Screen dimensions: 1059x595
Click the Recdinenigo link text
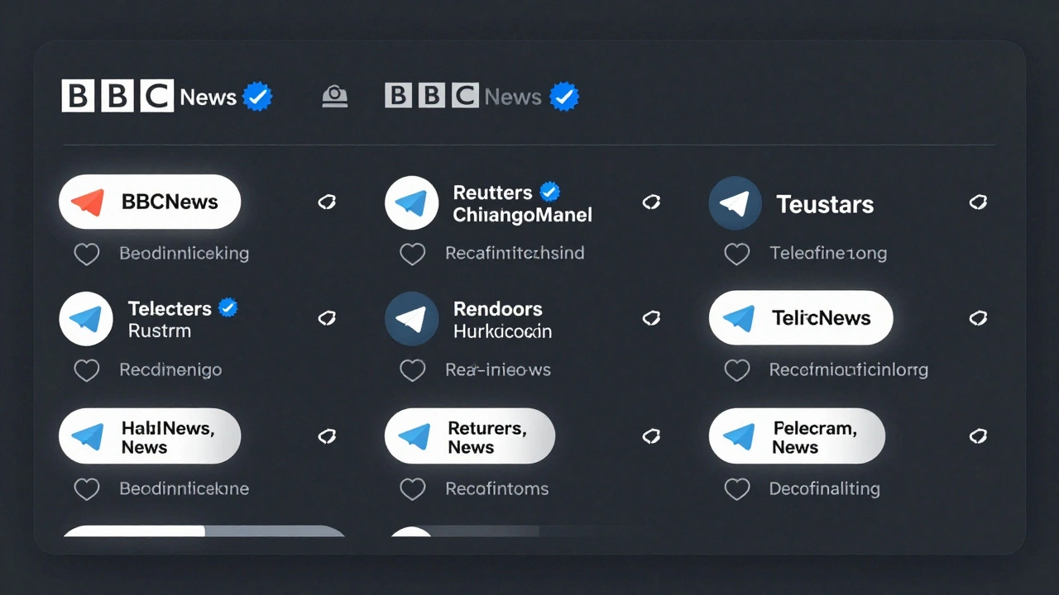[170, 369]
